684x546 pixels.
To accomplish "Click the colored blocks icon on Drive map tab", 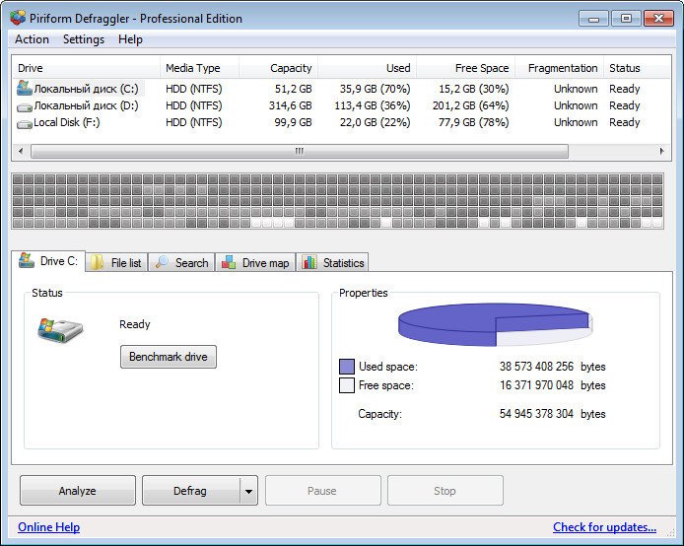I will pyautogui.click(x=229, y=262).
